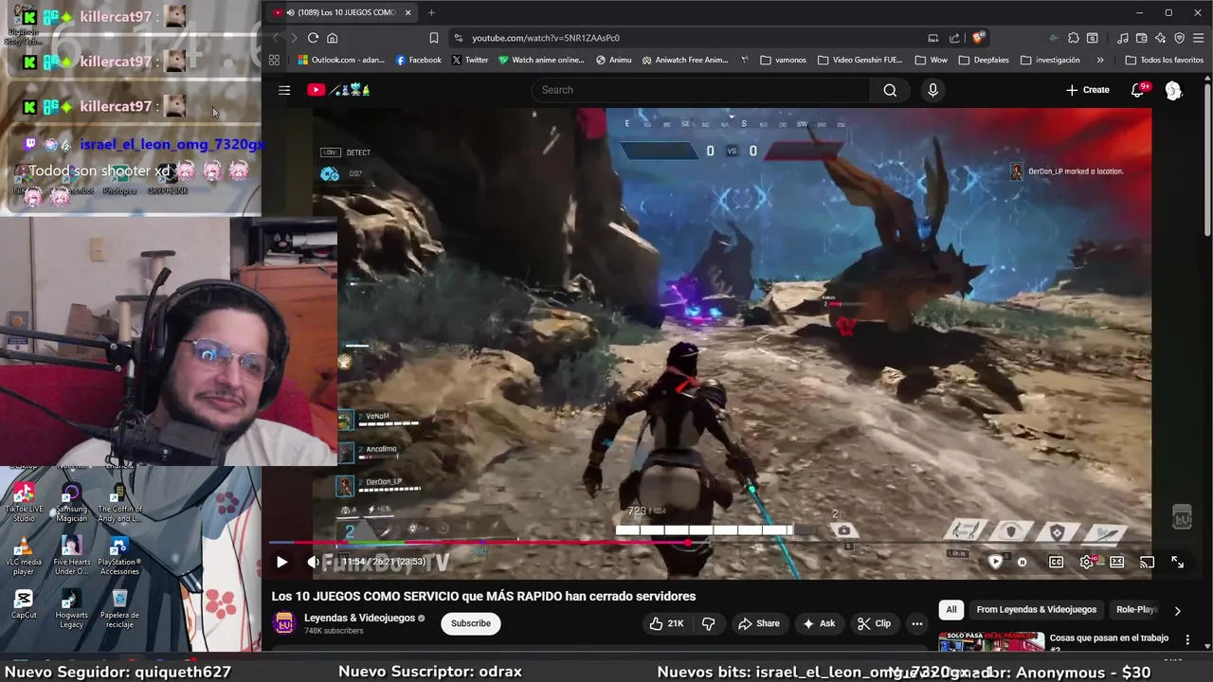
Task: Select the 'All' recommendations chip
Action: 951,610
